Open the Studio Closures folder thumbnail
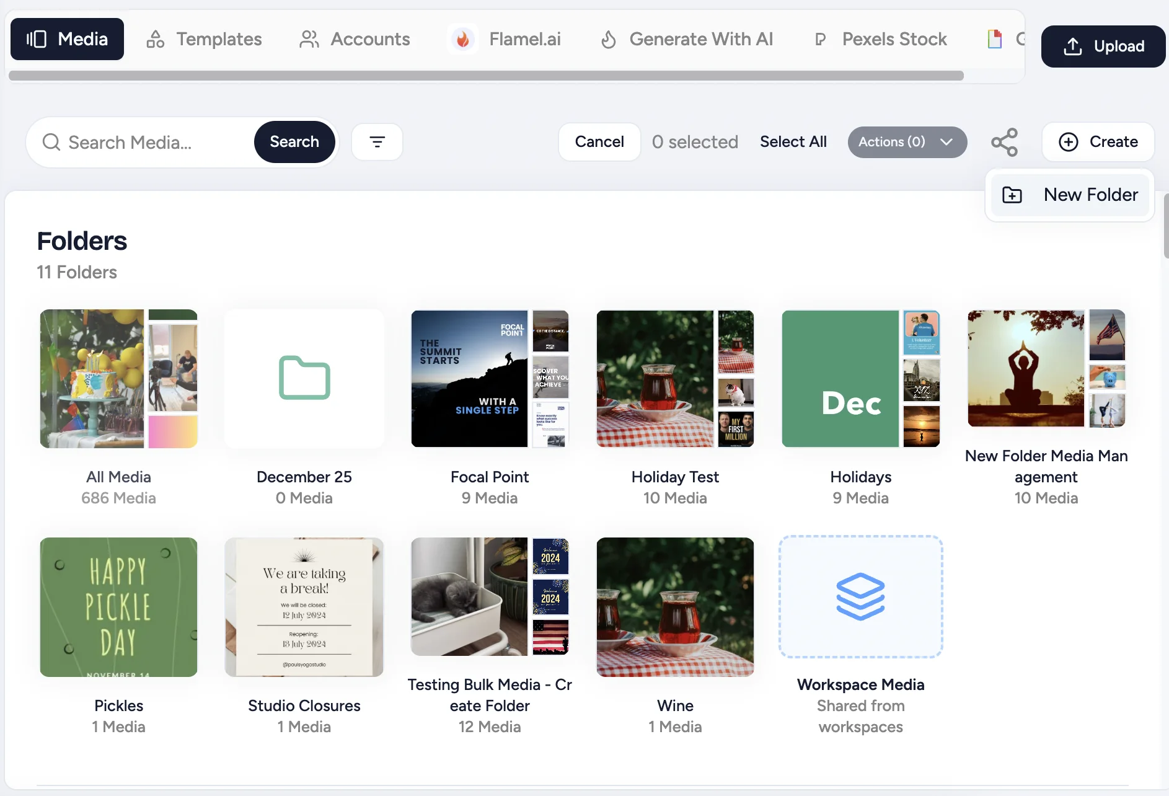 tap(304, 607)
